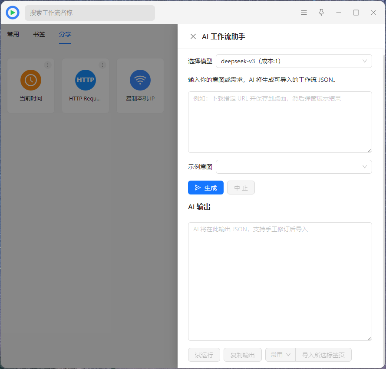Open the 示例意图 dropdown
This screenshot has width=386, height=369.
pyautogui.click(x=294, y=167)
